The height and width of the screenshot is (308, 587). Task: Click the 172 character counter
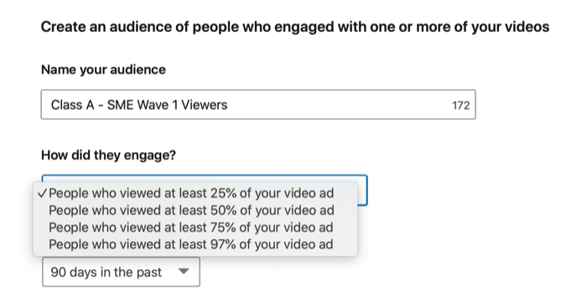click(x=460, y=106)
